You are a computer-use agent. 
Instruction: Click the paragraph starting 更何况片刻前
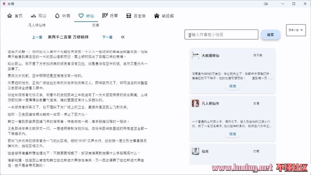45,76
